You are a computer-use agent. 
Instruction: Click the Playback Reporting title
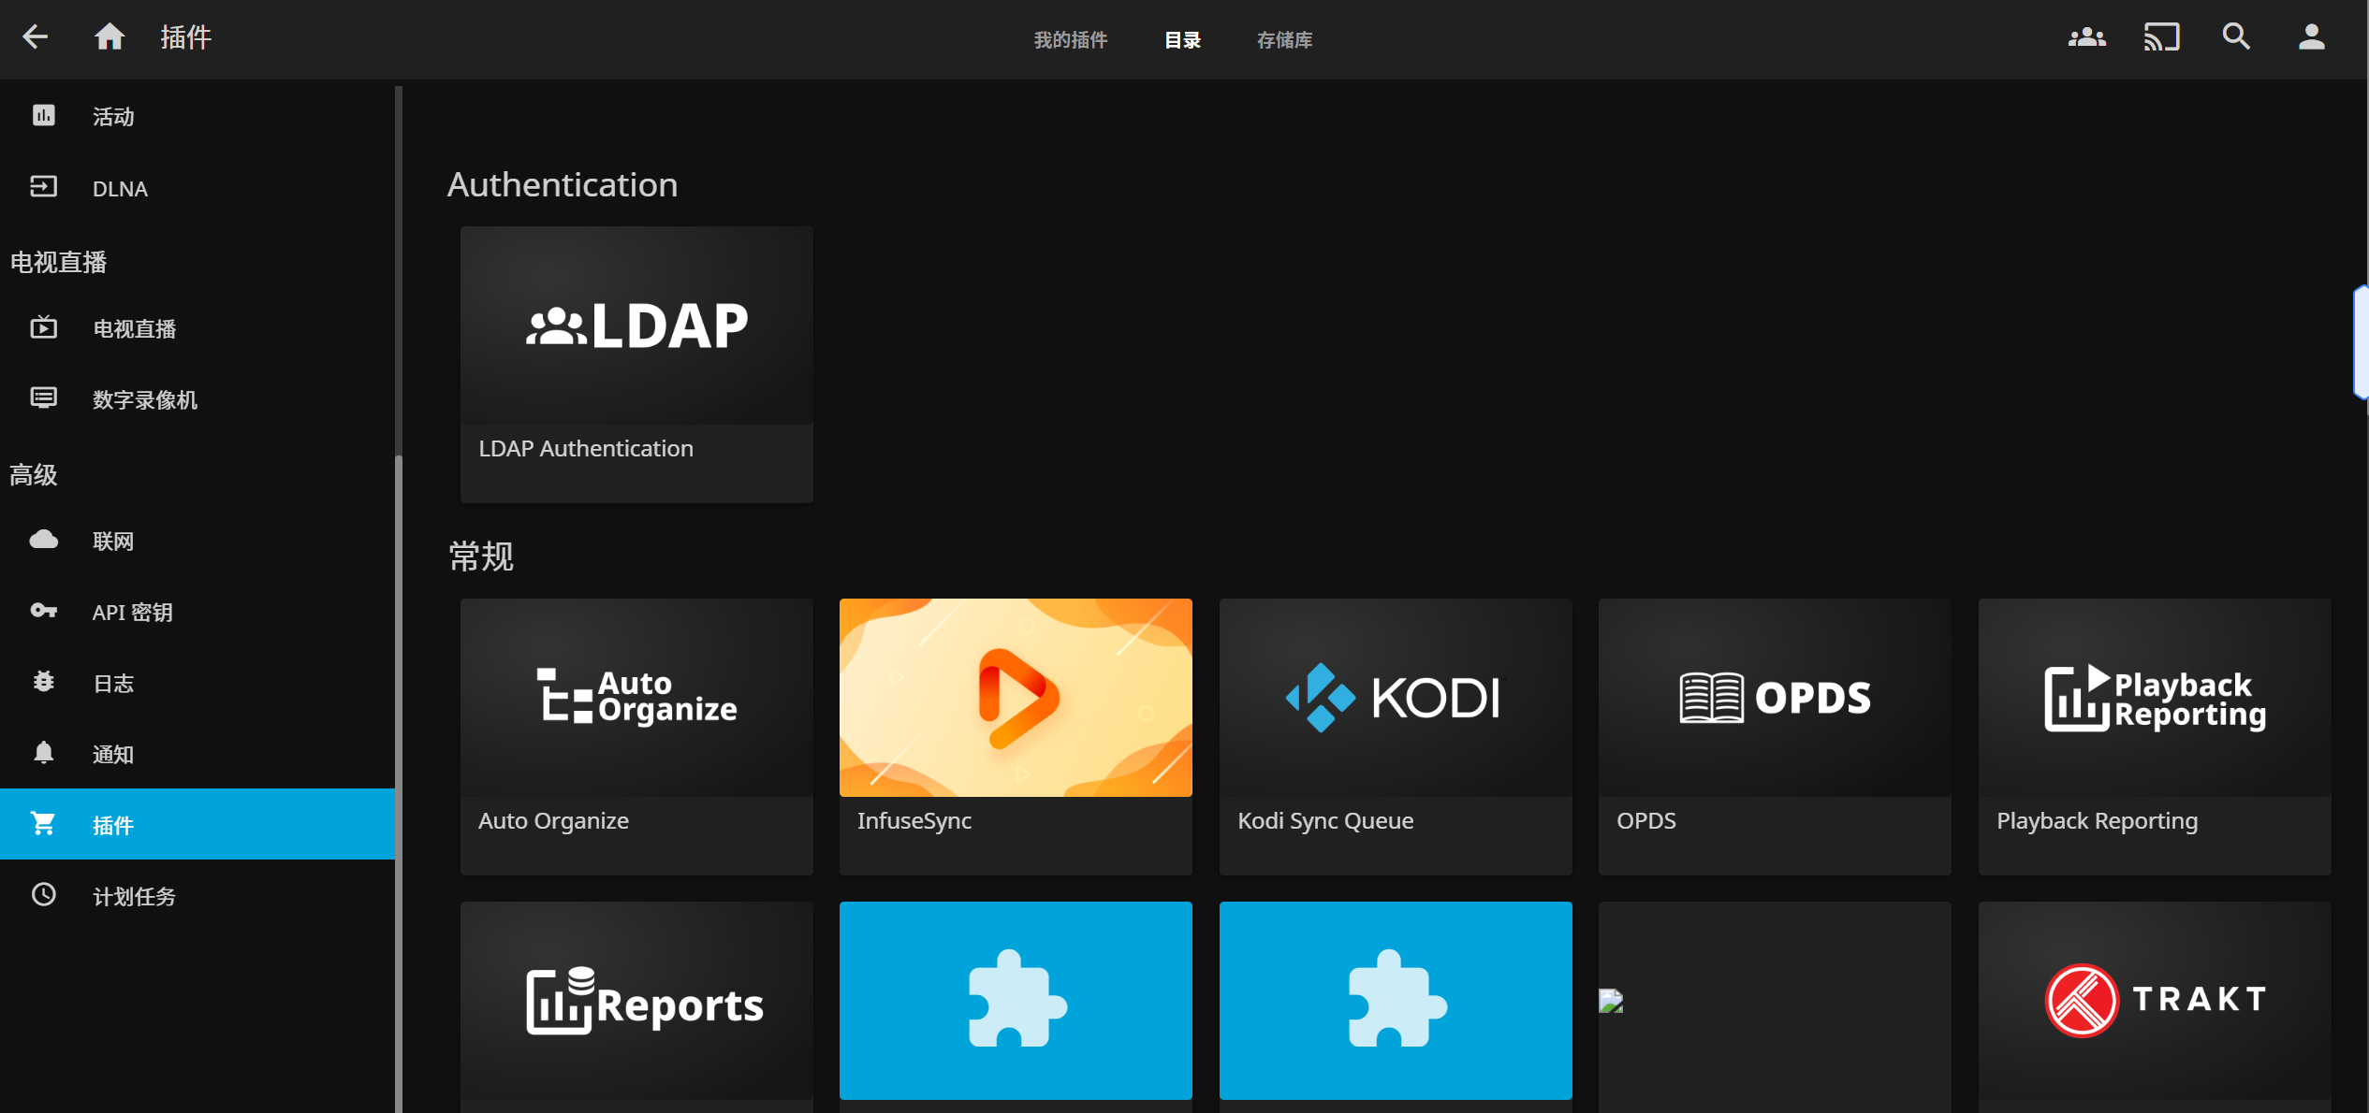[x=2097, y=821]
